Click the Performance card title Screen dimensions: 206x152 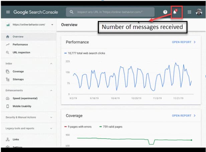point(77,42)
